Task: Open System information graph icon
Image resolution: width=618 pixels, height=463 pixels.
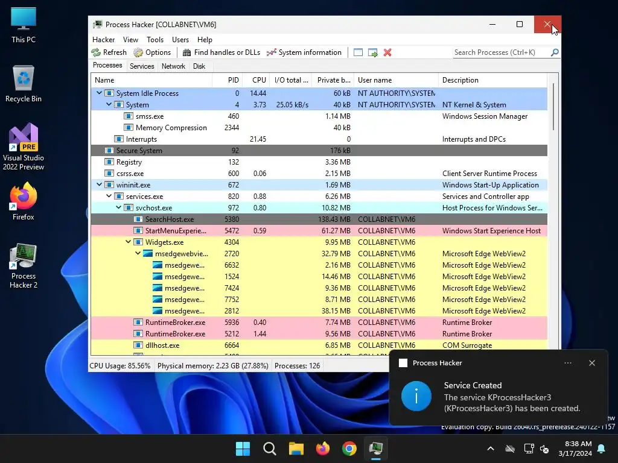Action: click(x=271, y=52)
